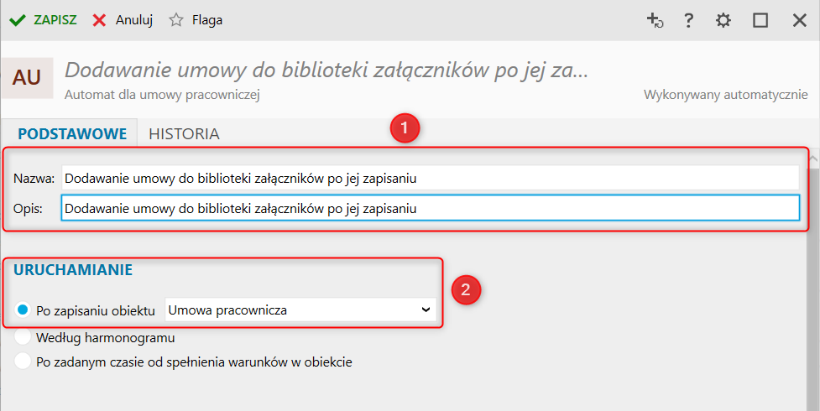Click the vertical scrollbar on the right
The height and width of the screenshot is (411, 820).
pos(812,285)
